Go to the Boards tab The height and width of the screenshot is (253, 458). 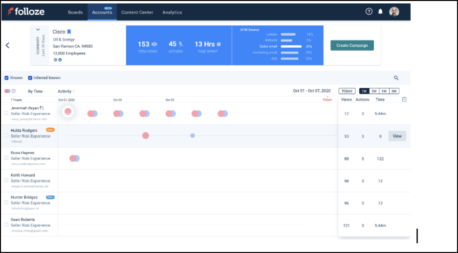click(x=75, y=12)
